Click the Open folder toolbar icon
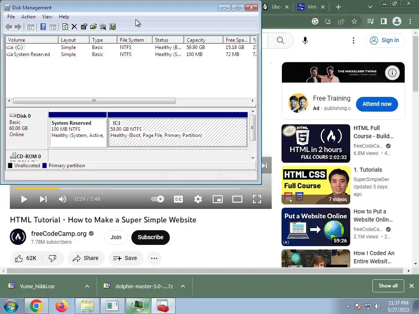 coord(94,27)
